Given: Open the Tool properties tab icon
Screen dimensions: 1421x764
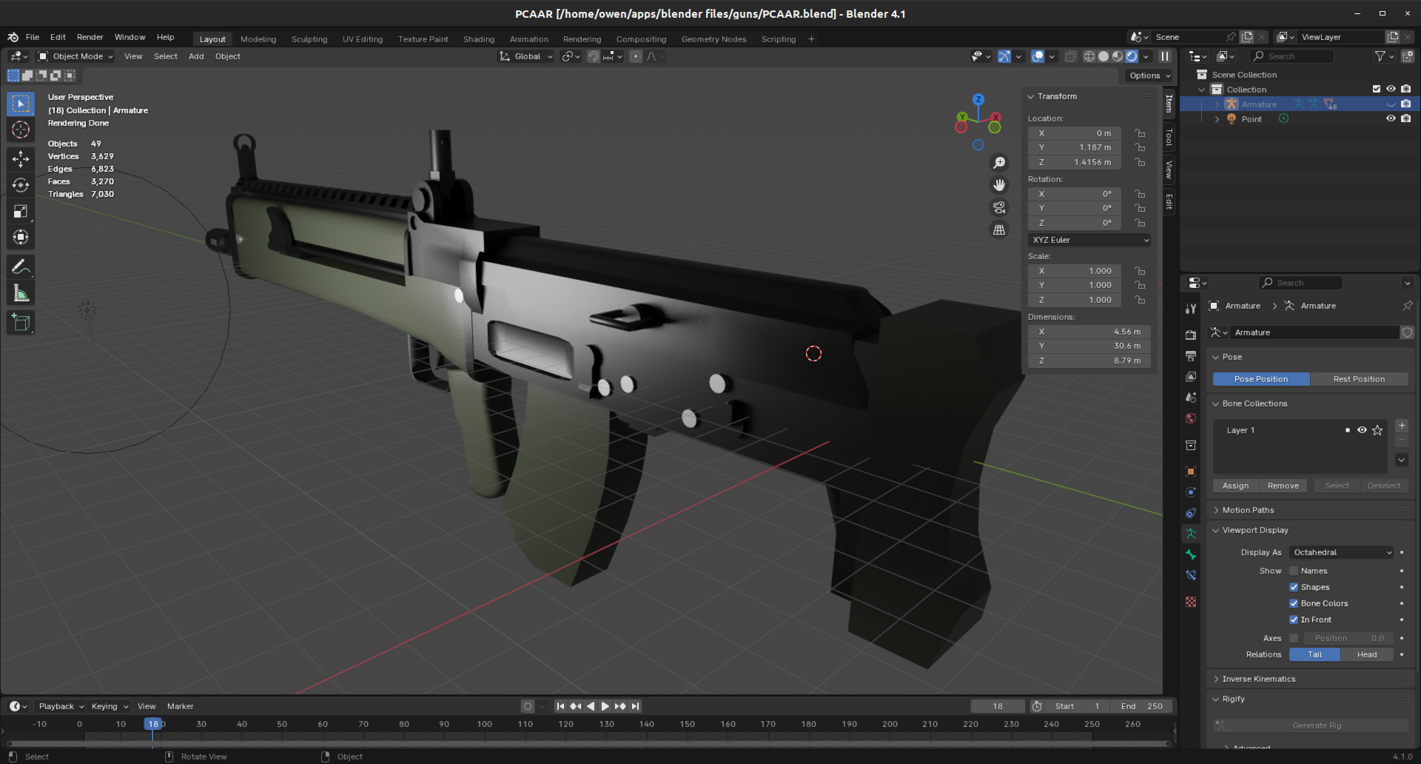Looking at the screenshot, I should coord(1190,309).
